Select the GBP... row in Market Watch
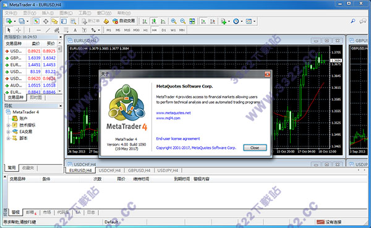The width and height of the screenshot is (371, 228). [x=31, y=57]
